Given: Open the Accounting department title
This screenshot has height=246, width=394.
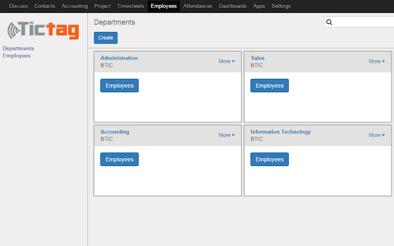Looking at the screenshot, I should point(115,132).
